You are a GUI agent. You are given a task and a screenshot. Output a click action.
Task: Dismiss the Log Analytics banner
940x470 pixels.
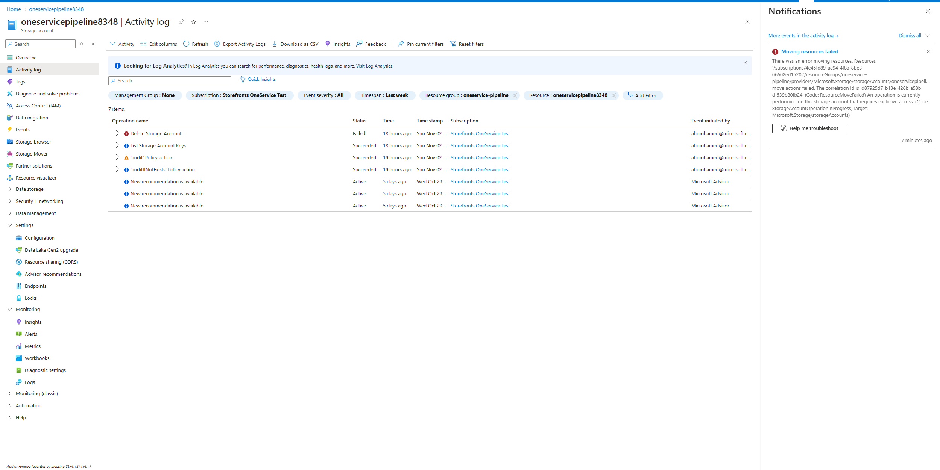click(x=745, y=63)
